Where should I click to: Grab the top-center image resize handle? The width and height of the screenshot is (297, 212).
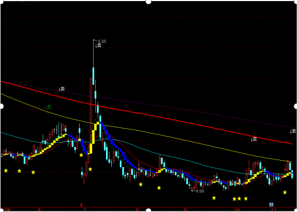(149, 2)
